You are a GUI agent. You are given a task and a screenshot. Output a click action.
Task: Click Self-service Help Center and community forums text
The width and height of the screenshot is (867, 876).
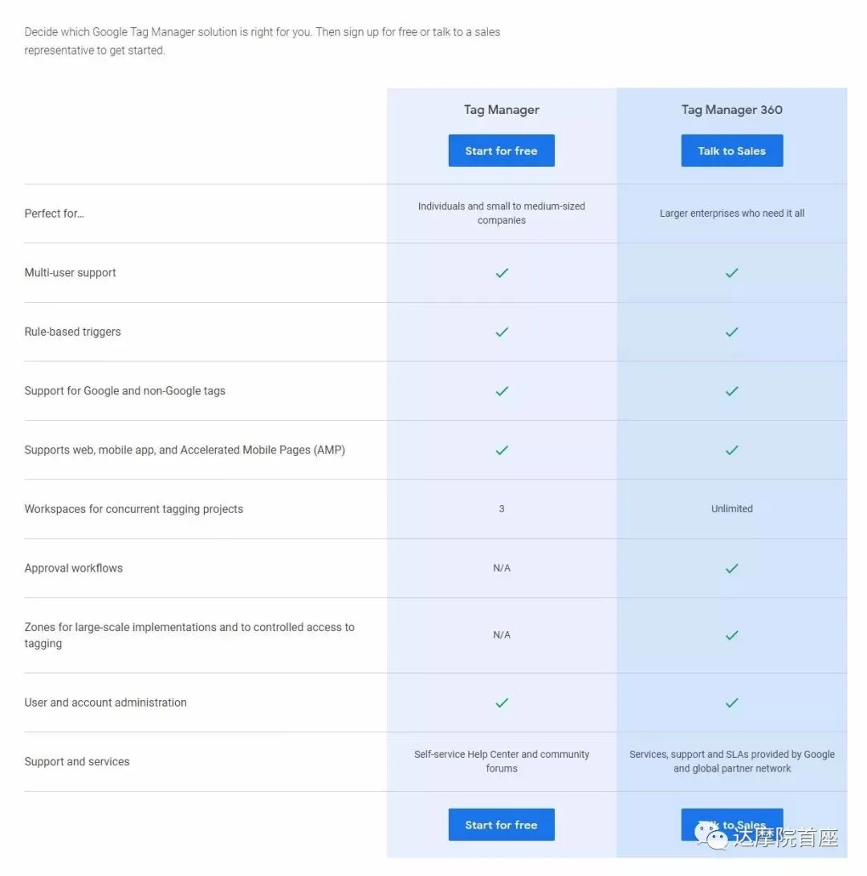click(502, 761)
